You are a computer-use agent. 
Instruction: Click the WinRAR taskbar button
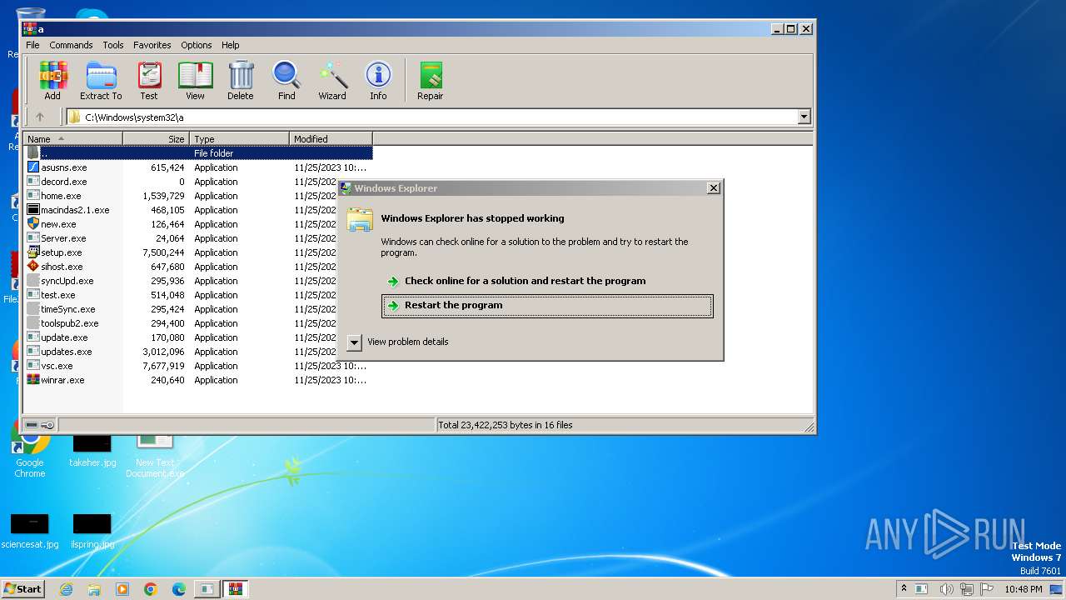click(x=235, y=589)
